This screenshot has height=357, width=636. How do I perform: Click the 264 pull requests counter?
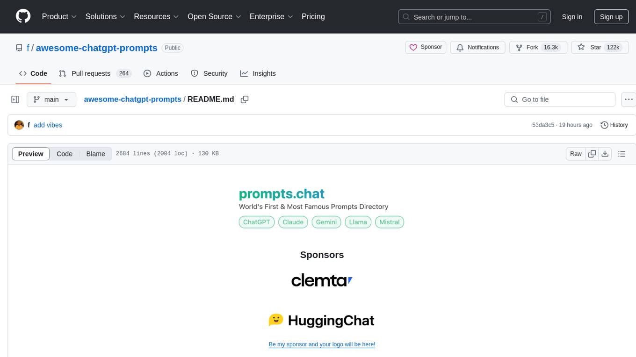coord(124,73)
